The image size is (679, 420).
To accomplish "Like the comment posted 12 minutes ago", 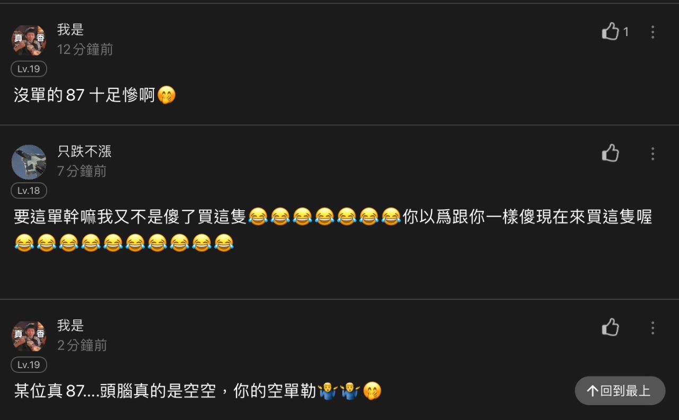I will (611, 32).
